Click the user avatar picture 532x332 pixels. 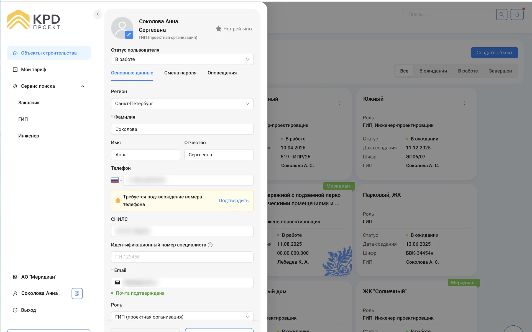pos(122,28)
